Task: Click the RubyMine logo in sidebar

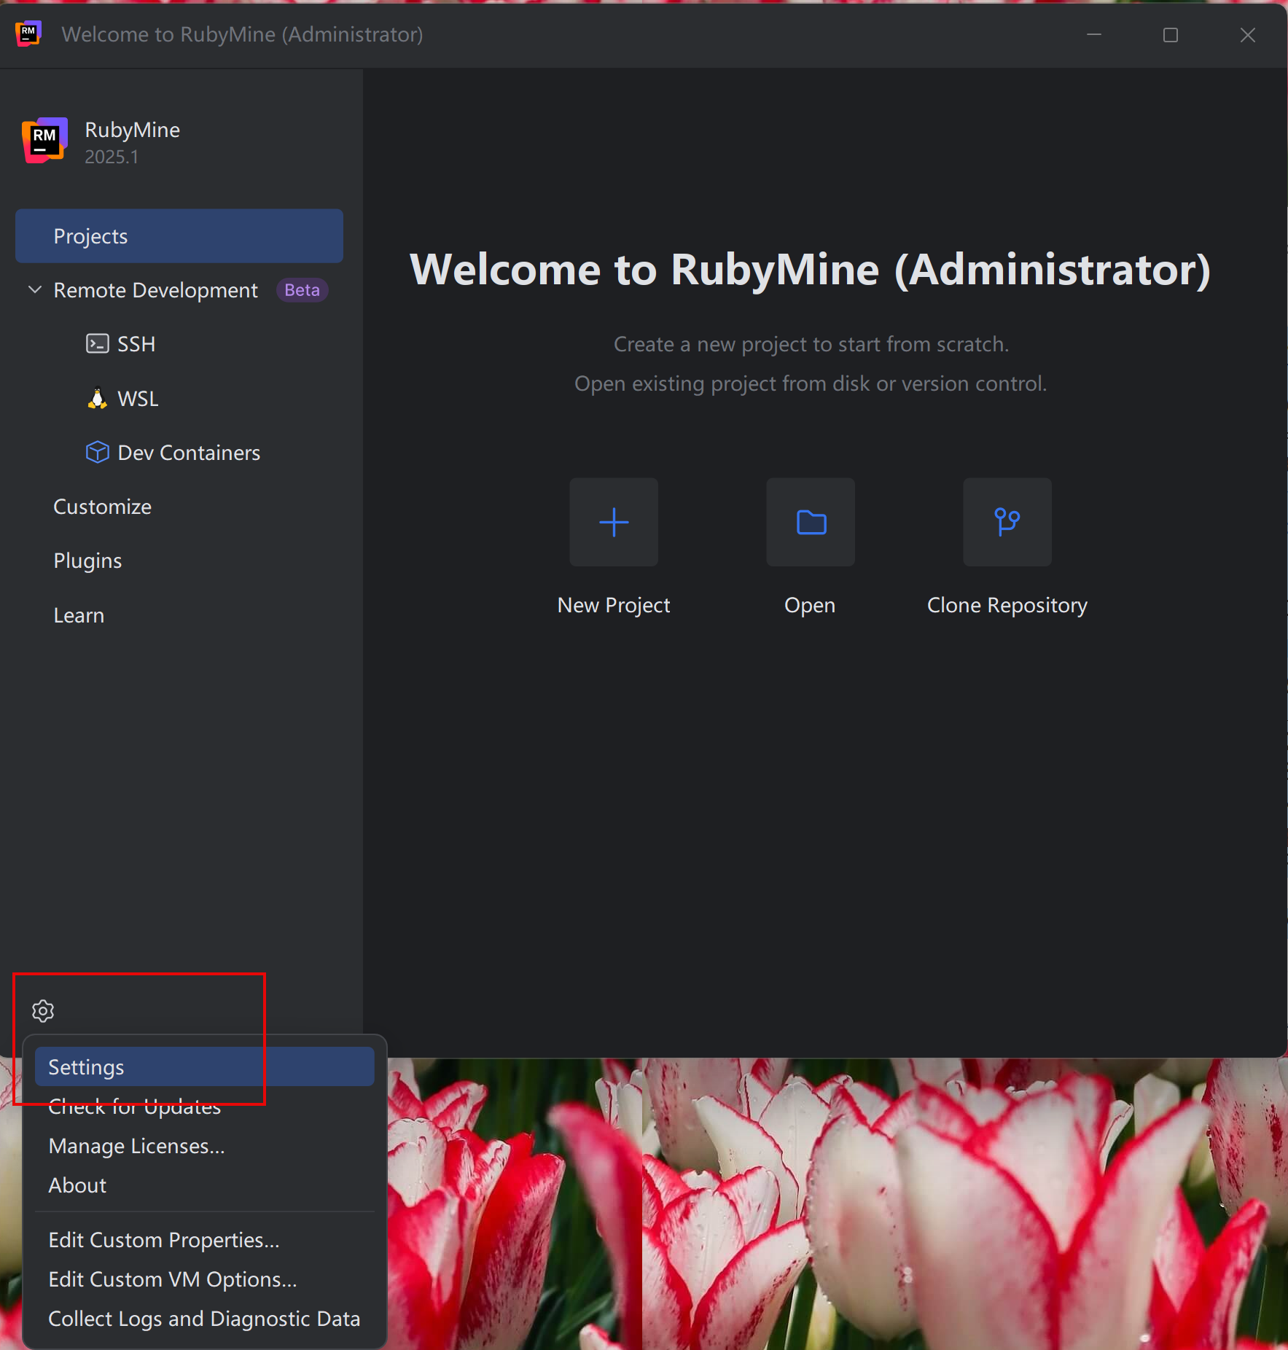Action: pos(44,140)
